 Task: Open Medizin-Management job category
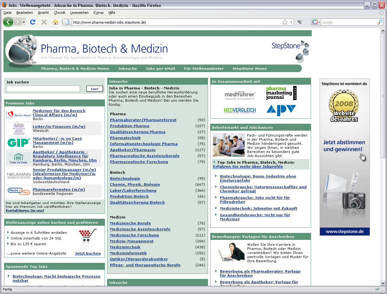(132, 241)
